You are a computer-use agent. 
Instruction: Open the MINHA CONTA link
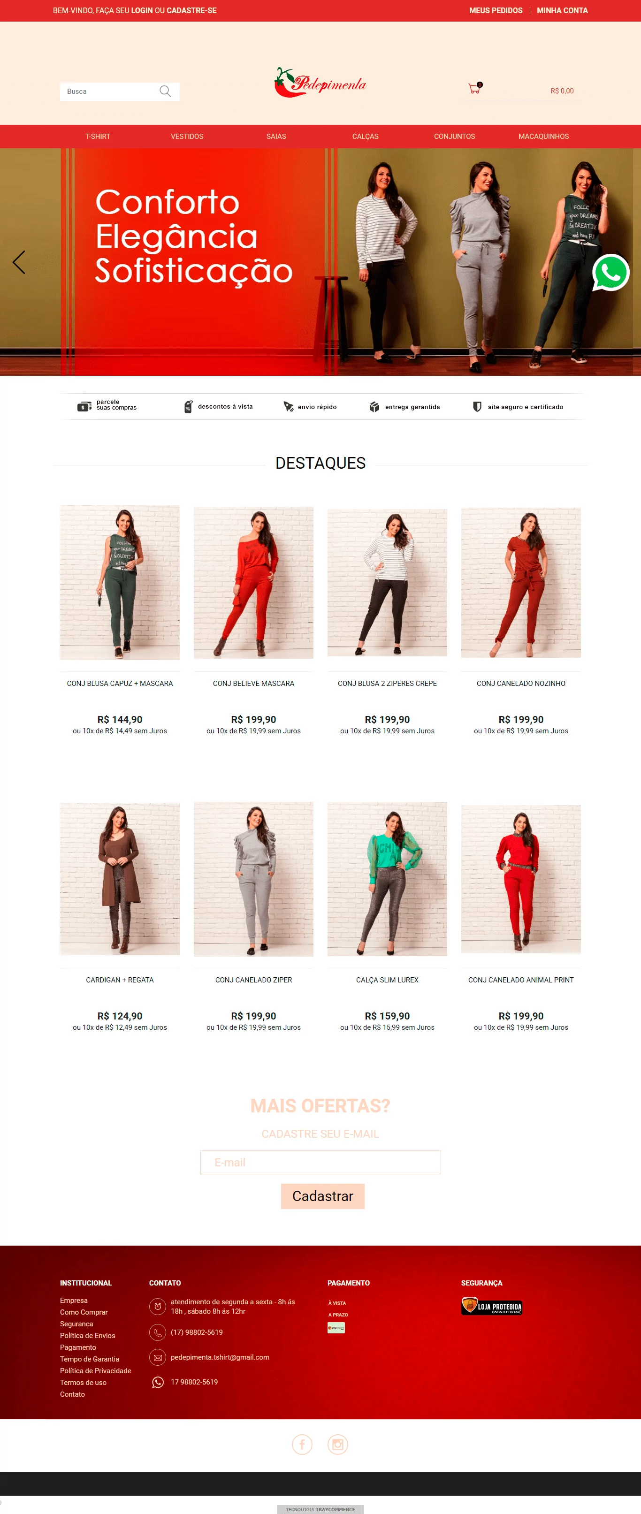click(x=562, y=11)
